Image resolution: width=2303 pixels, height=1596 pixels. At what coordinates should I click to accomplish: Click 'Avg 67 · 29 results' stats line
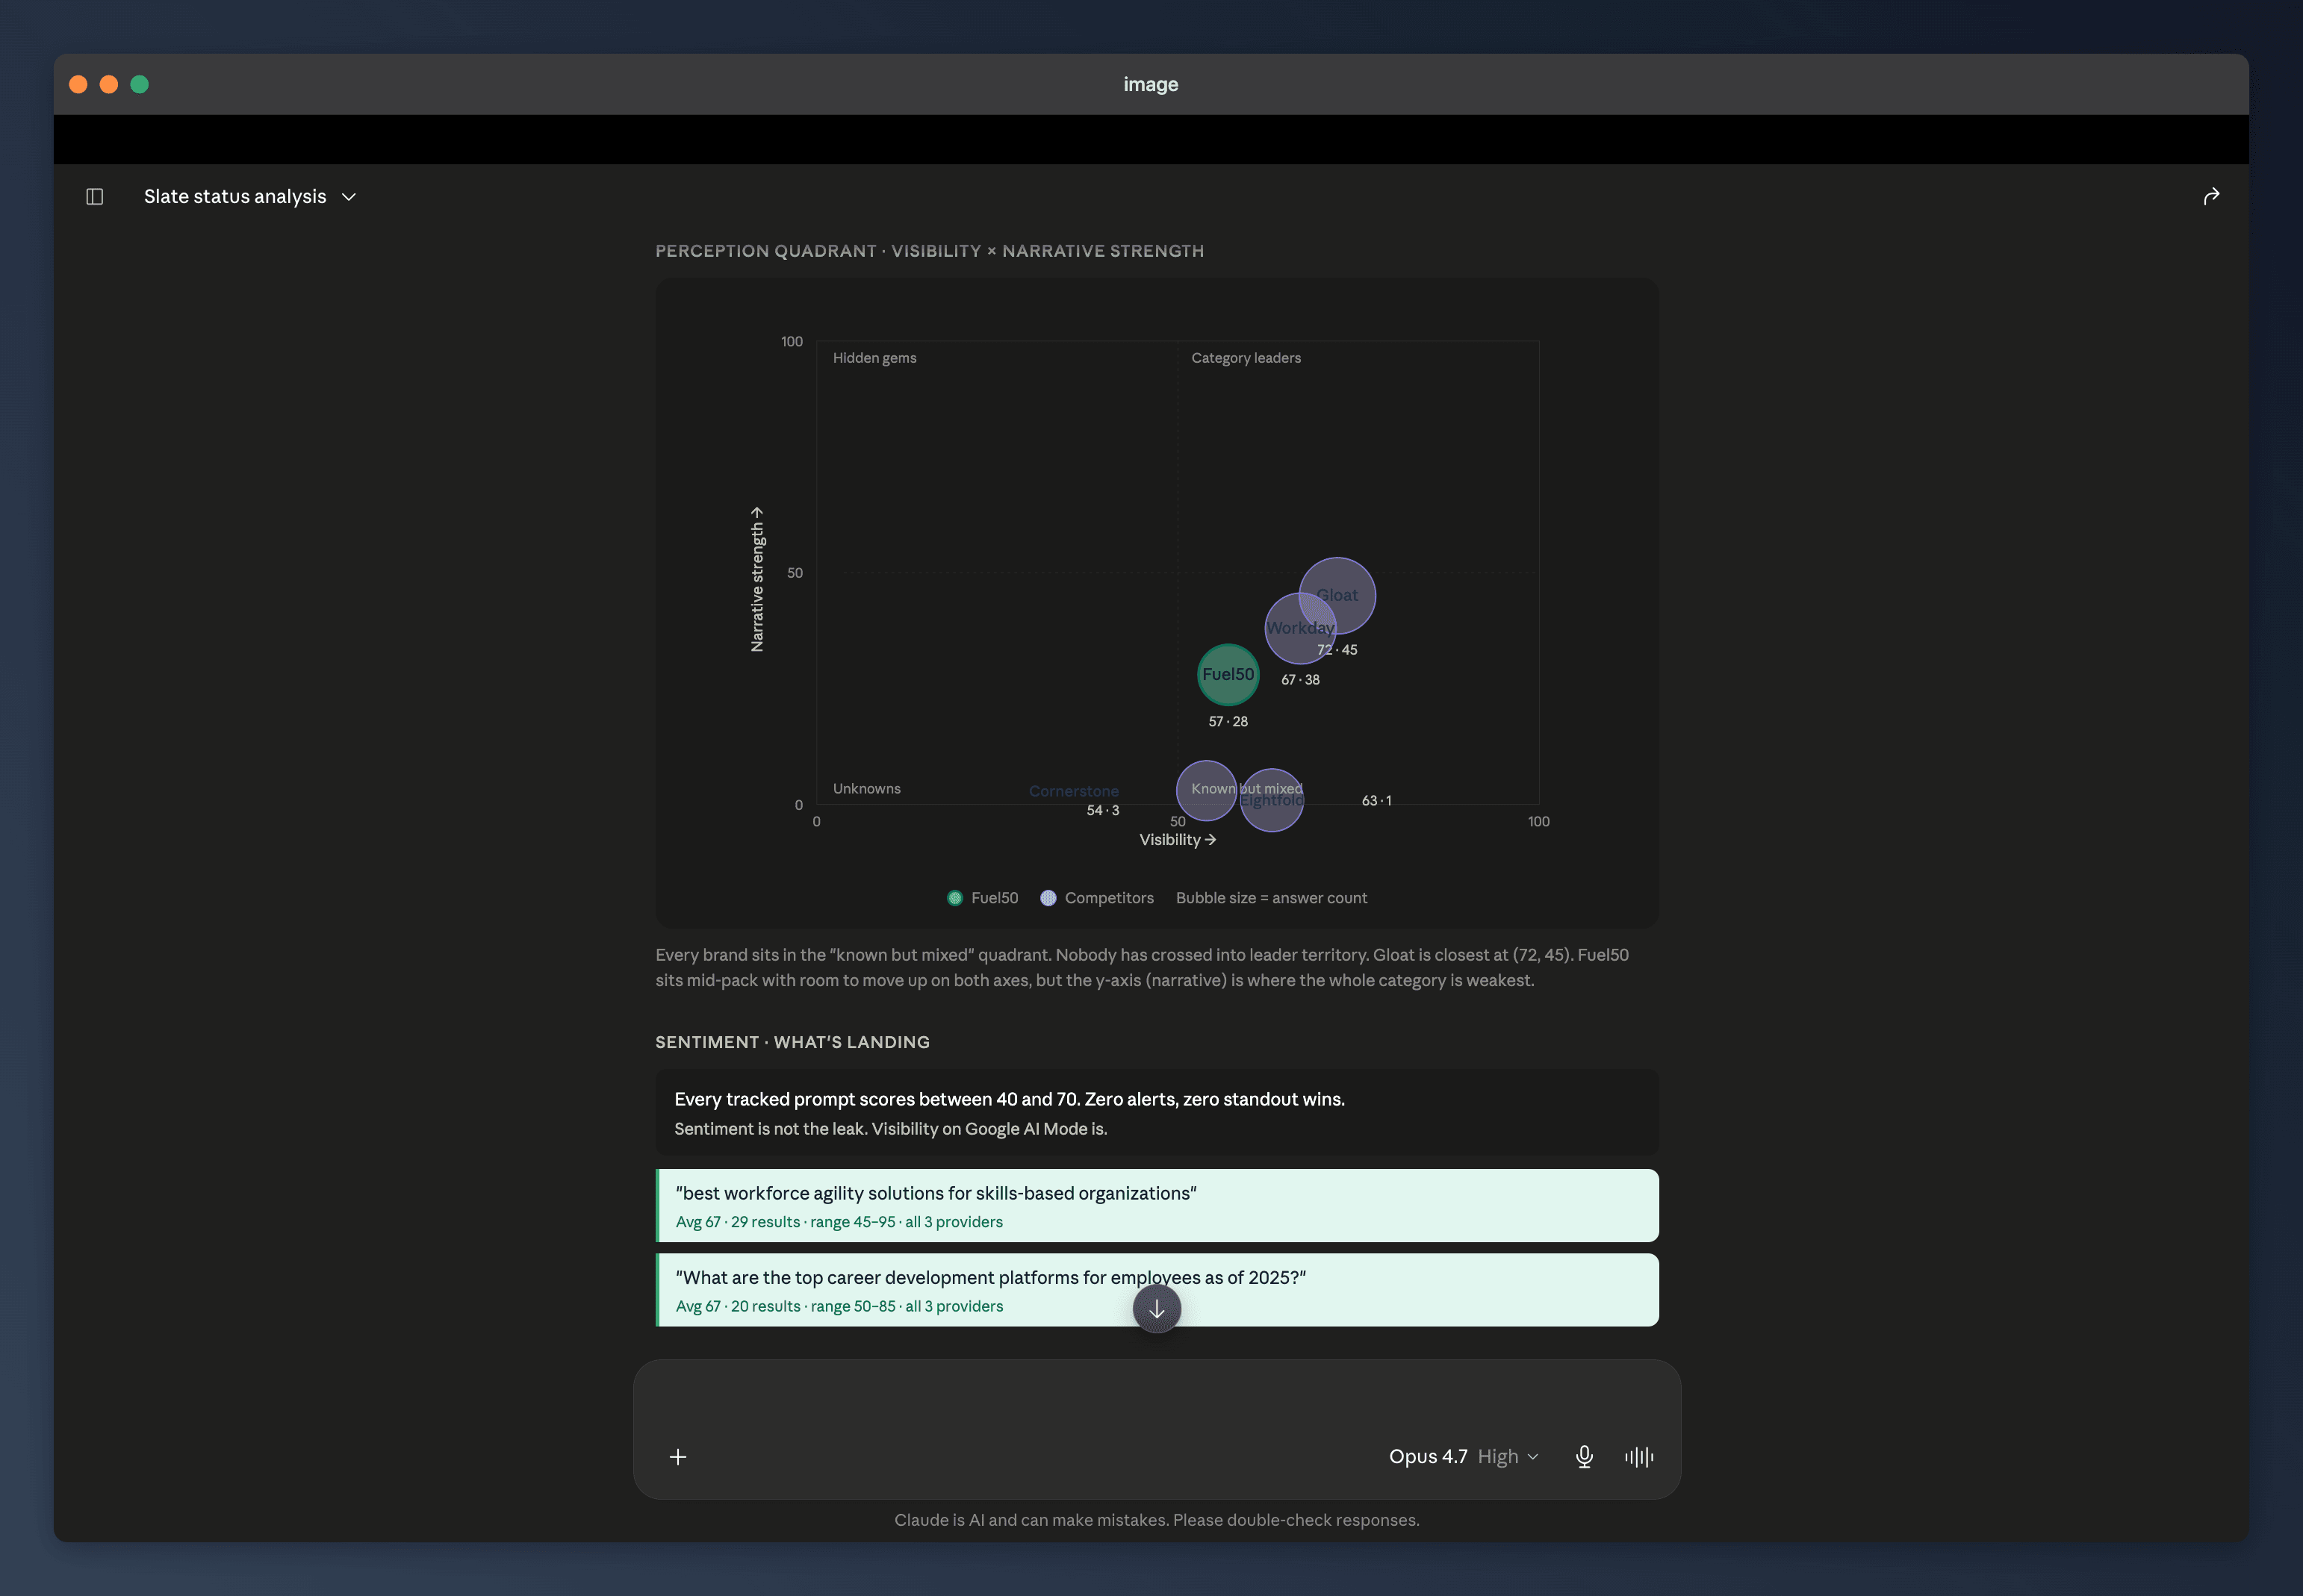click(839, 1222)
